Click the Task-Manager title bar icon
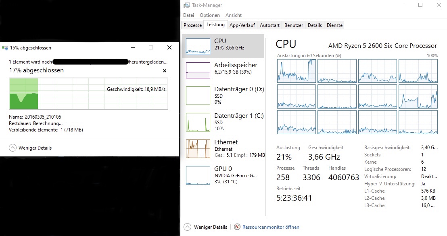 coord(186,5)
